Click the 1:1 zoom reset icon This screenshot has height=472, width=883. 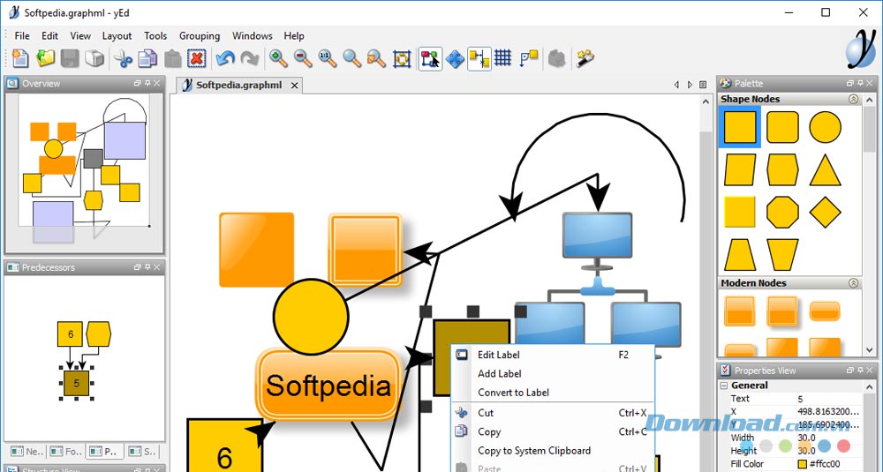pos(327,59)
